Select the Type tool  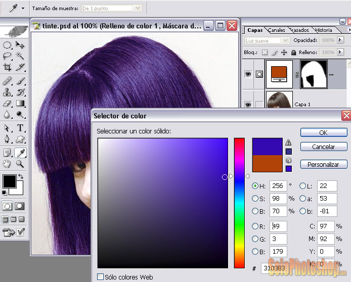20,128
